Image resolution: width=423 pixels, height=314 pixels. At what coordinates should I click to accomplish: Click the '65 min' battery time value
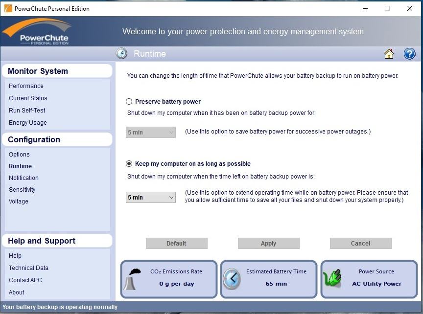(276, 284)
